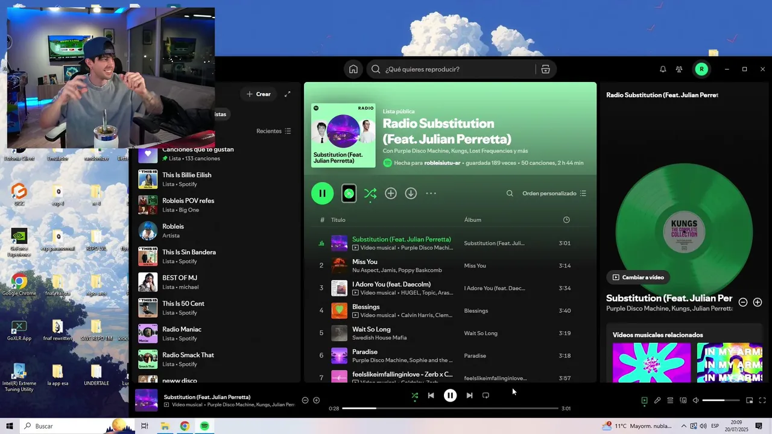
Task: Click plus icon beside Now Playing title
Action: (x=758, y=302)
